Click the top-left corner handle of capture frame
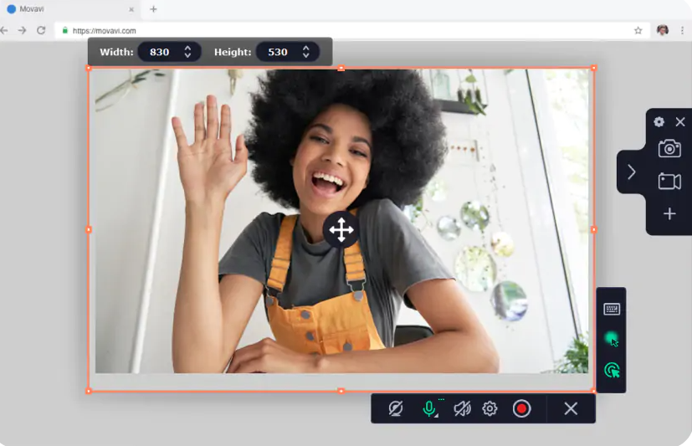The width and height of the screenshot is (692, 446). coord(88,68)
